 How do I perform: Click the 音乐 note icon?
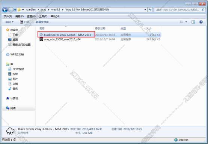click(10, 88)
